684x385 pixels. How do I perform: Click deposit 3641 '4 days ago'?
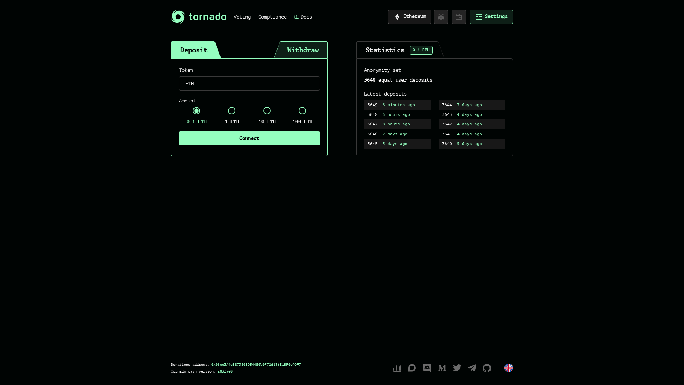[x=472, y=134]
